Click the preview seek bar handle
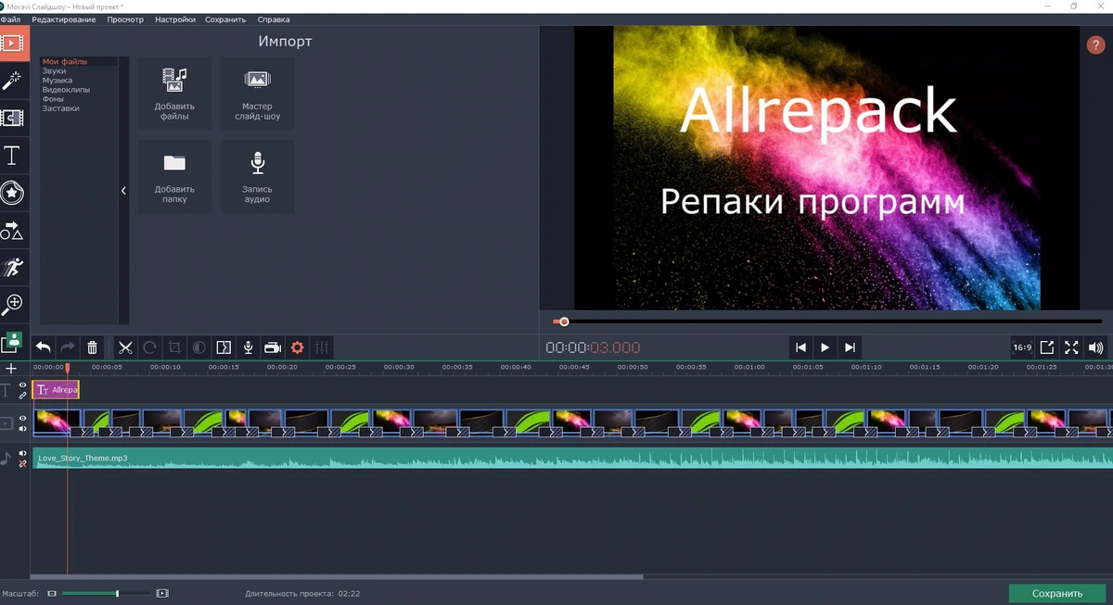 [x=563, y=321]
